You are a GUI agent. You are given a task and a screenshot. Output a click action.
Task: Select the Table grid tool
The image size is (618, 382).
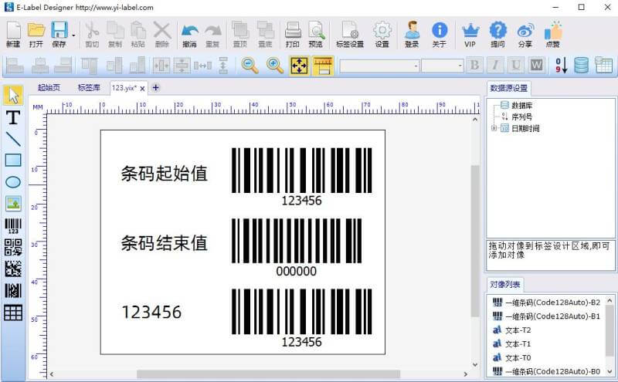(13, 313)
